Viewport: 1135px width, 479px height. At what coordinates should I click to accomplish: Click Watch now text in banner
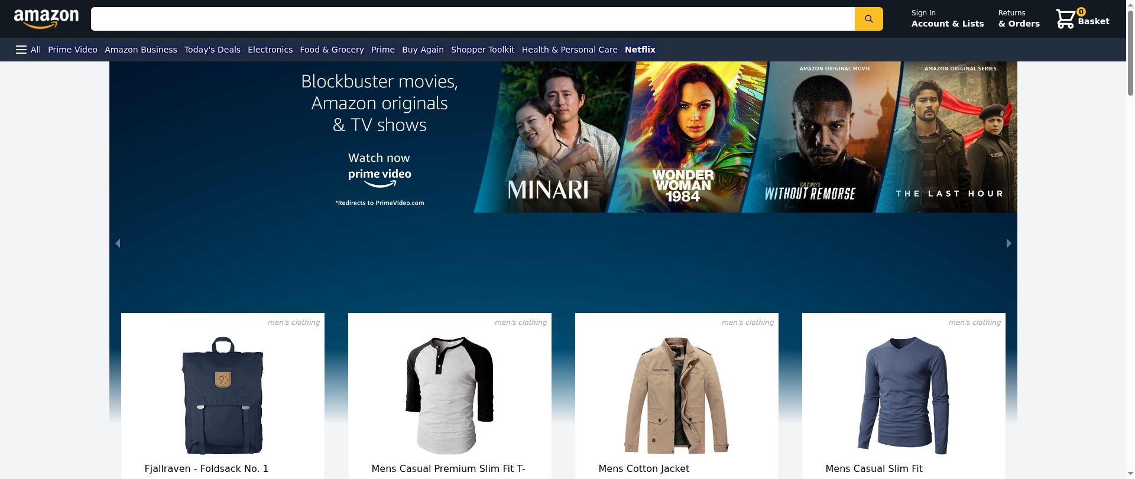click(x=379, y=158)
